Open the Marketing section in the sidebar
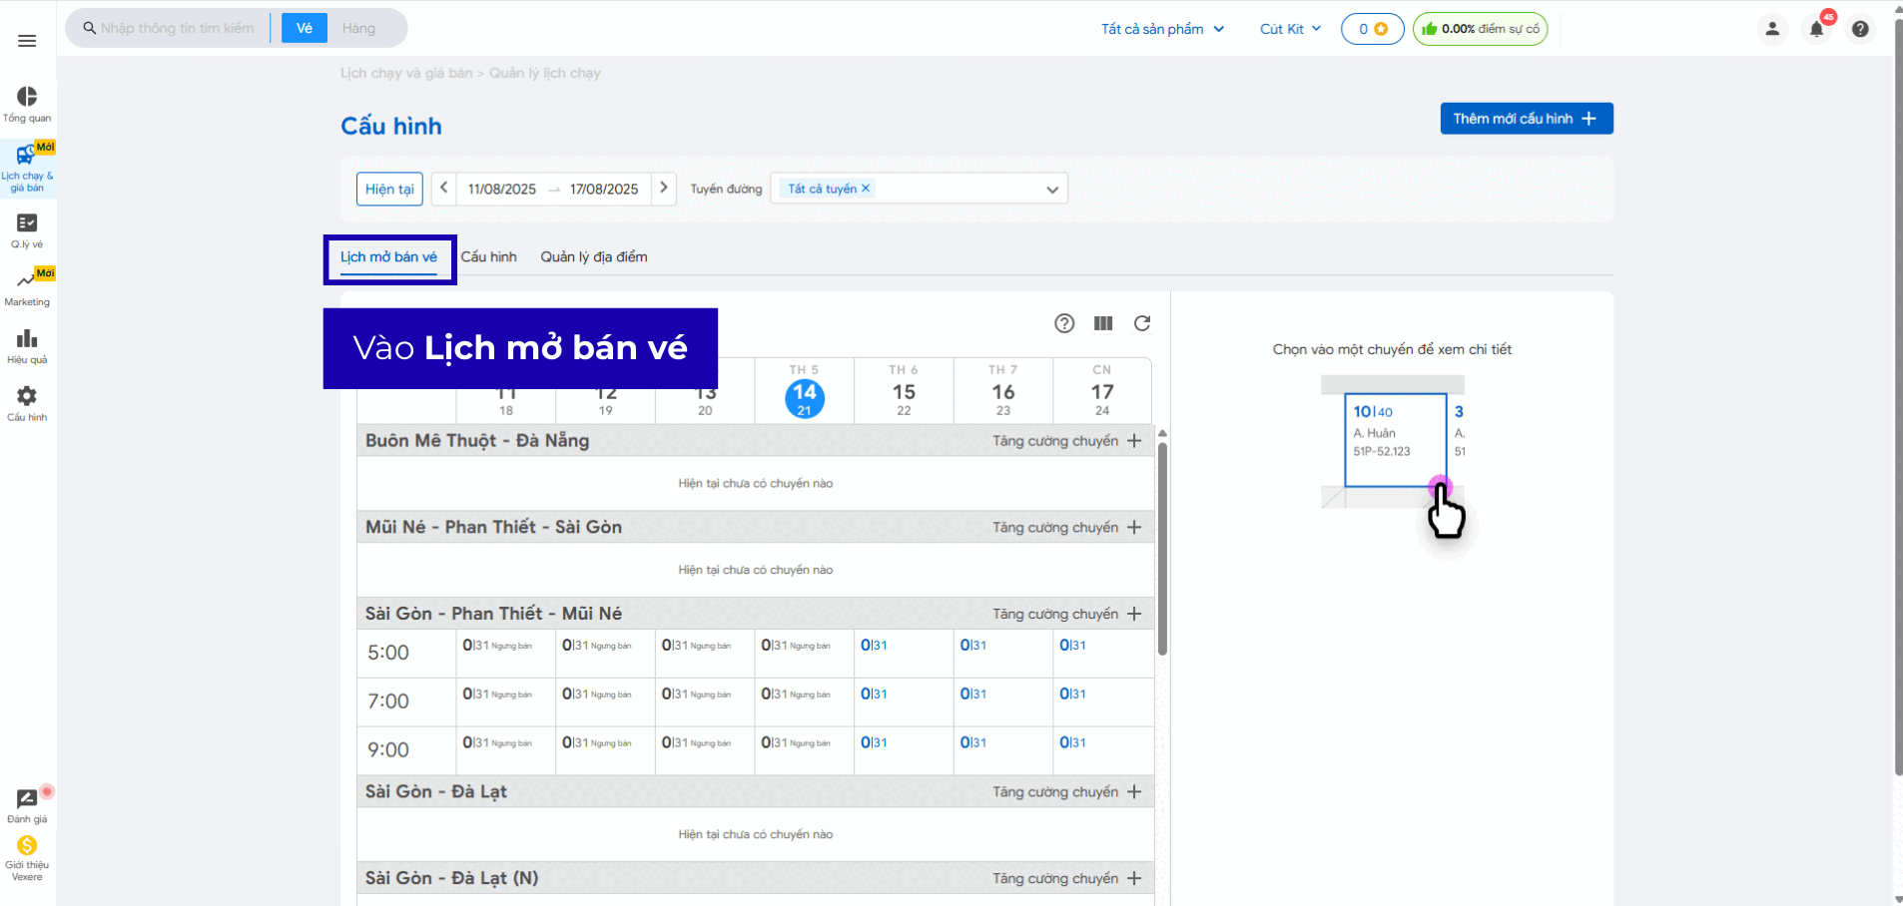Image resolution: width=1903 pixels, height=906 pixels. [x=27, y=287]
